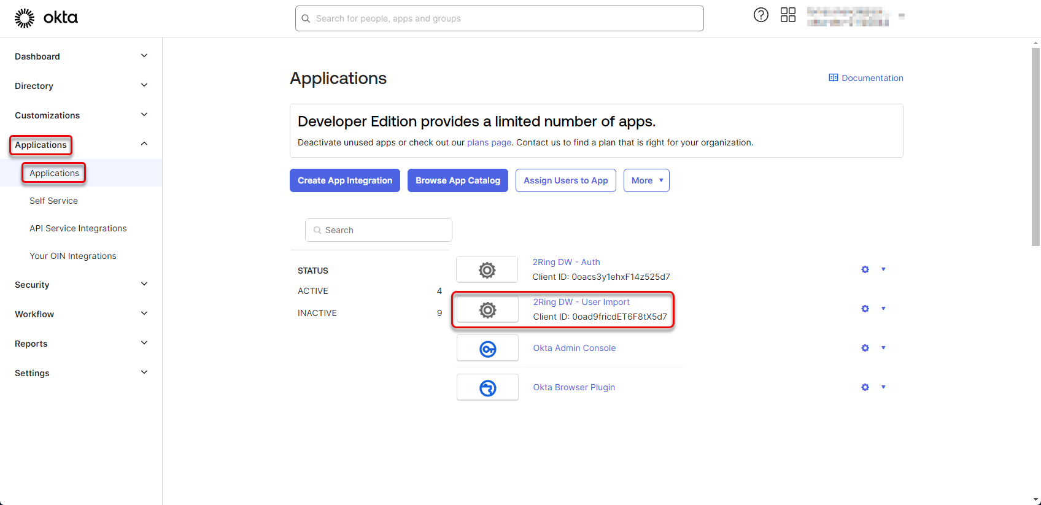Click the 2Ring DW - User Import app icon
The height and width of the screenshot is (505, 1041).
point(487,310)
